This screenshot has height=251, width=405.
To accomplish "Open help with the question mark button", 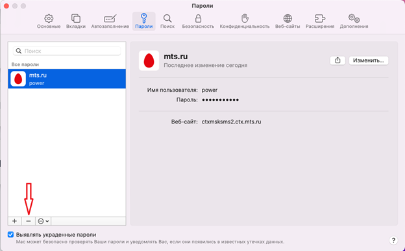I will (393, 241).
